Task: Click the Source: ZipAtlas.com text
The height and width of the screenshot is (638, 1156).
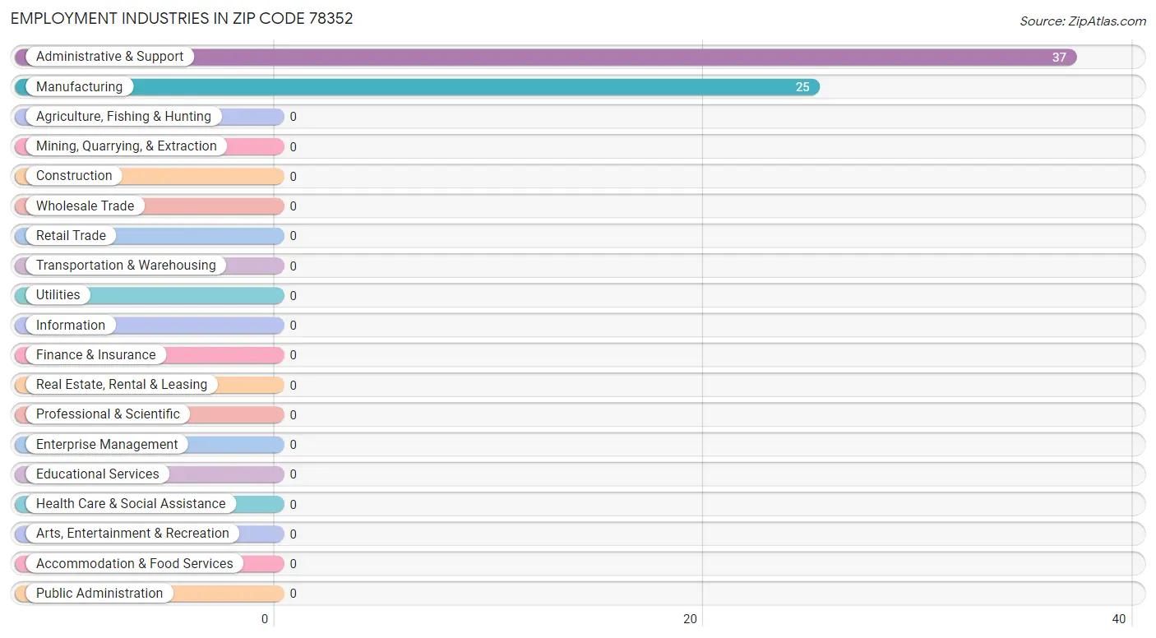Action: (1083, 21)
